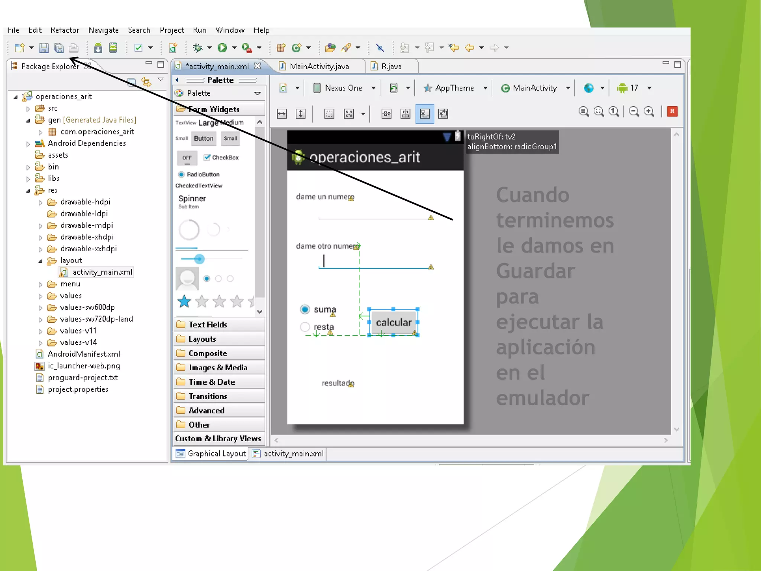761x571 pixels.
Task: Open the Refactor menu
Action: 65,30
